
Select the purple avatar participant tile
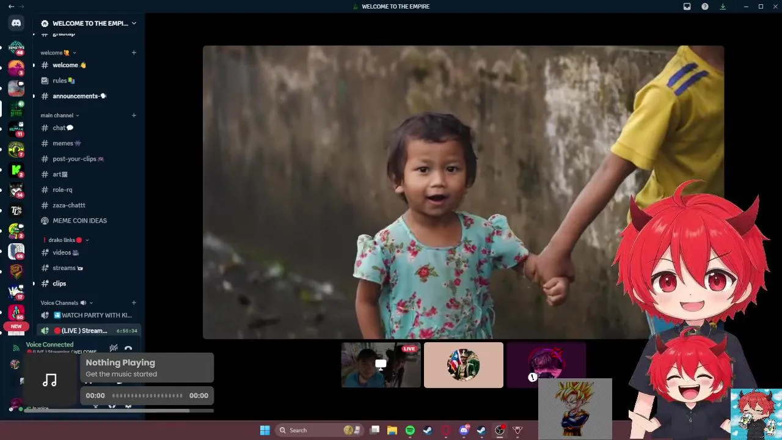(x=546, y=365)
